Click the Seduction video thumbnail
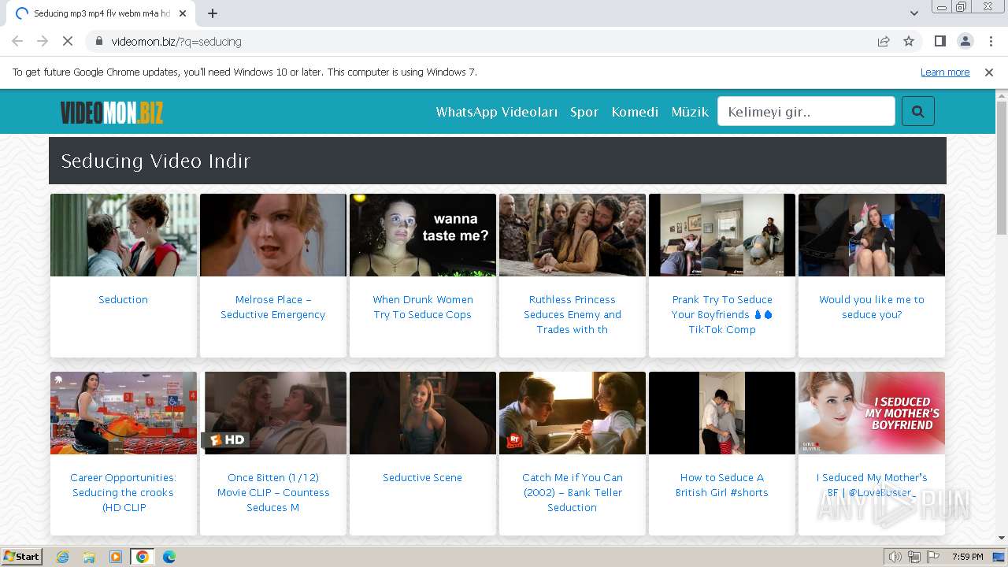The height and width of the screenshot is (567, 1008). pos(124,235)
